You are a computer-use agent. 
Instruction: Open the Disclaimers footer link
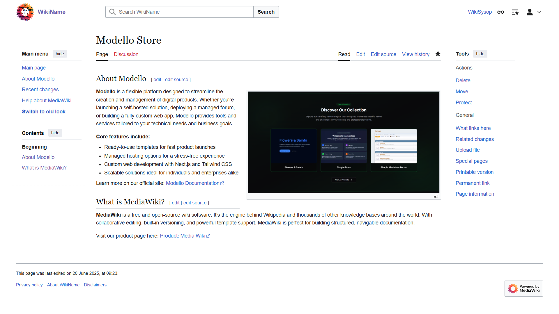[95, 285]
